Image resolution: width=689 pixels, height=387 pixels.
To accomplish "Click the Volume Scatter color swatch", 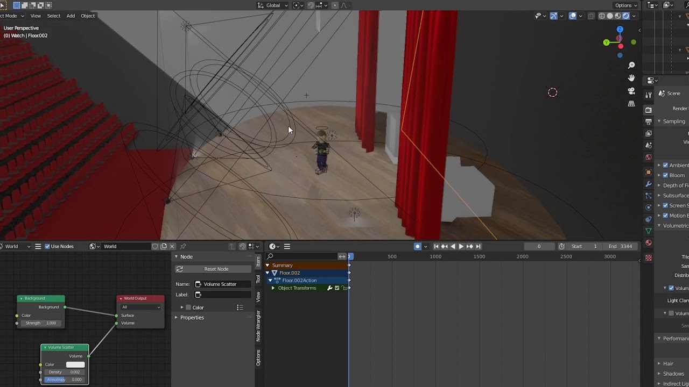I will 75,364.
